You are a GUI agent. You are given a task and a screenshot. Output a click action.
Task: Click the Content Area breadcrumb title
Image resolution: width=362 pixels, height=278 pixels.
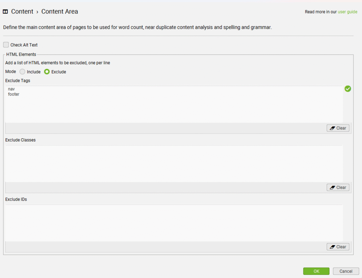59,12
